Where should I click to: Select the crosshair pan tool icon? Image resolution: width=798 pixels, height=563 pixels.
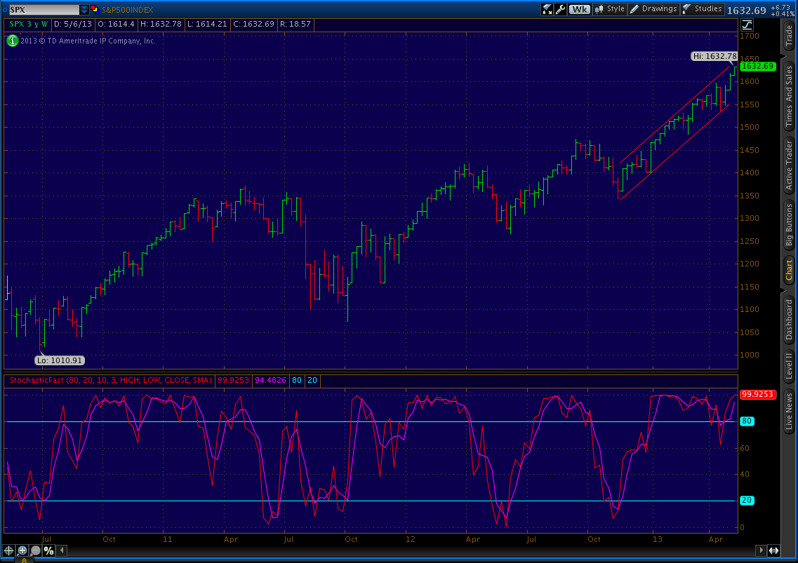(8, 550)
